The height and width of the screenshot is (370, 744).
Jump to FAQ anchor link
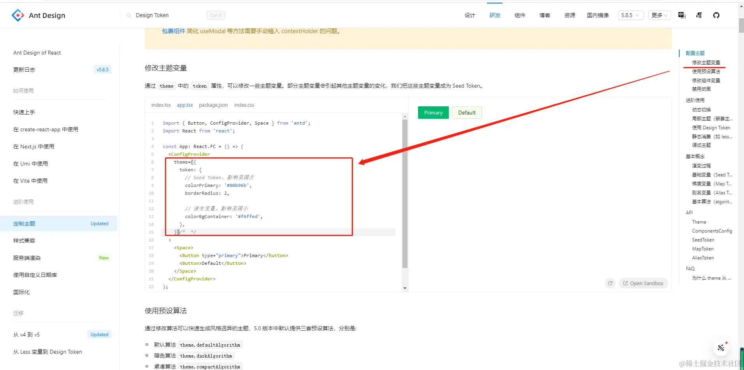690,269
